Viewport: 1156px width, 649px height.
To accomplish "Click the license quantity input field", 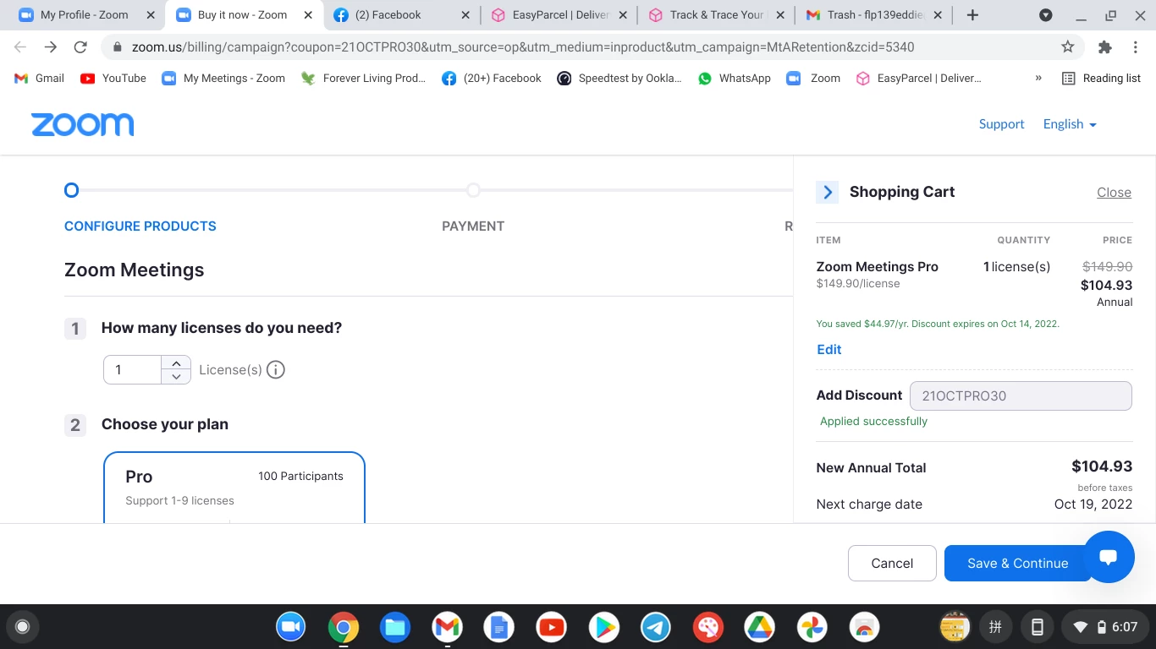I will point(132,370).
